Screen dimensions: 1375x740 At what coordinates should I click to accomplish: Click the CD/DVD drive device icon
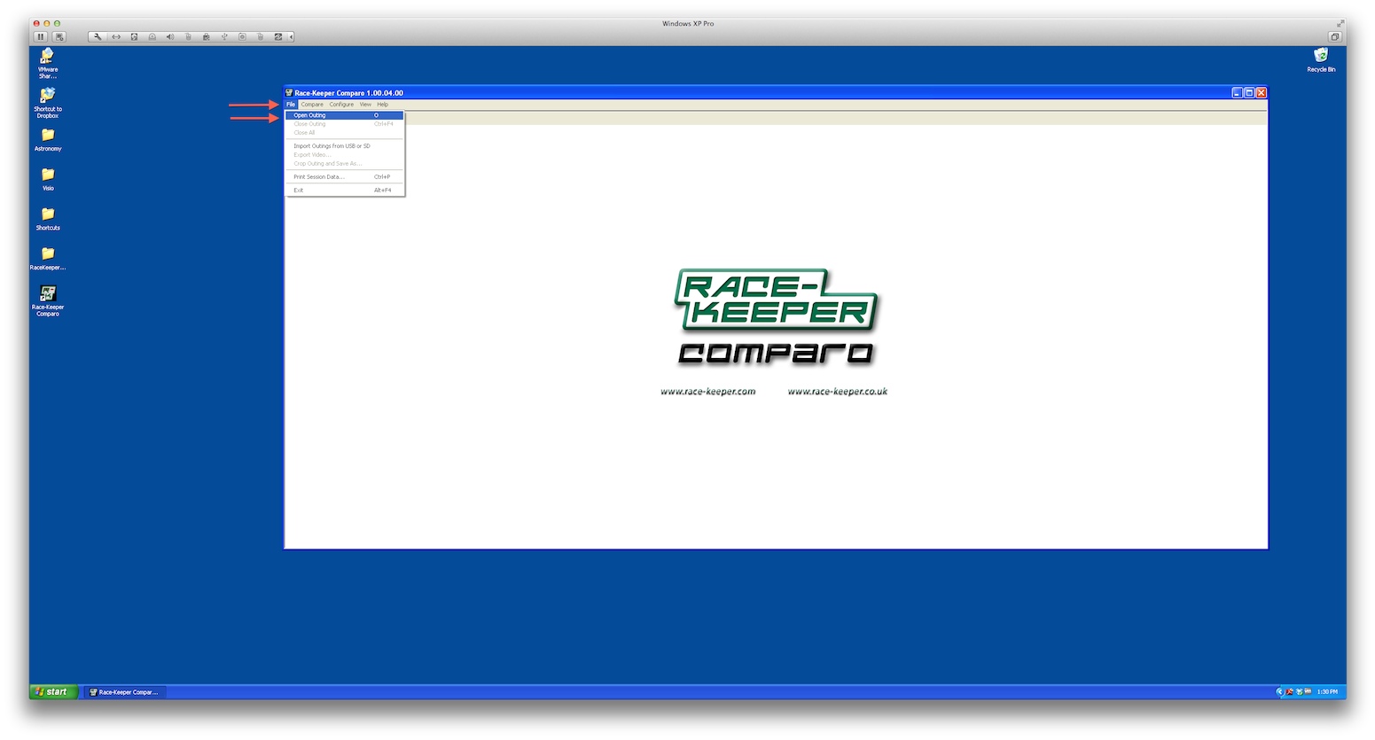point(152,36)
